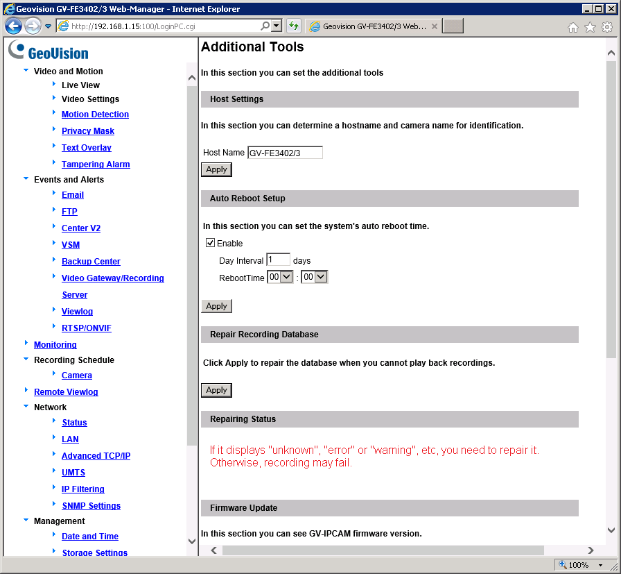Screen dimensions: 621x574
Task: Go back with the browser Back arrow
Action: [x=13, y=26]
